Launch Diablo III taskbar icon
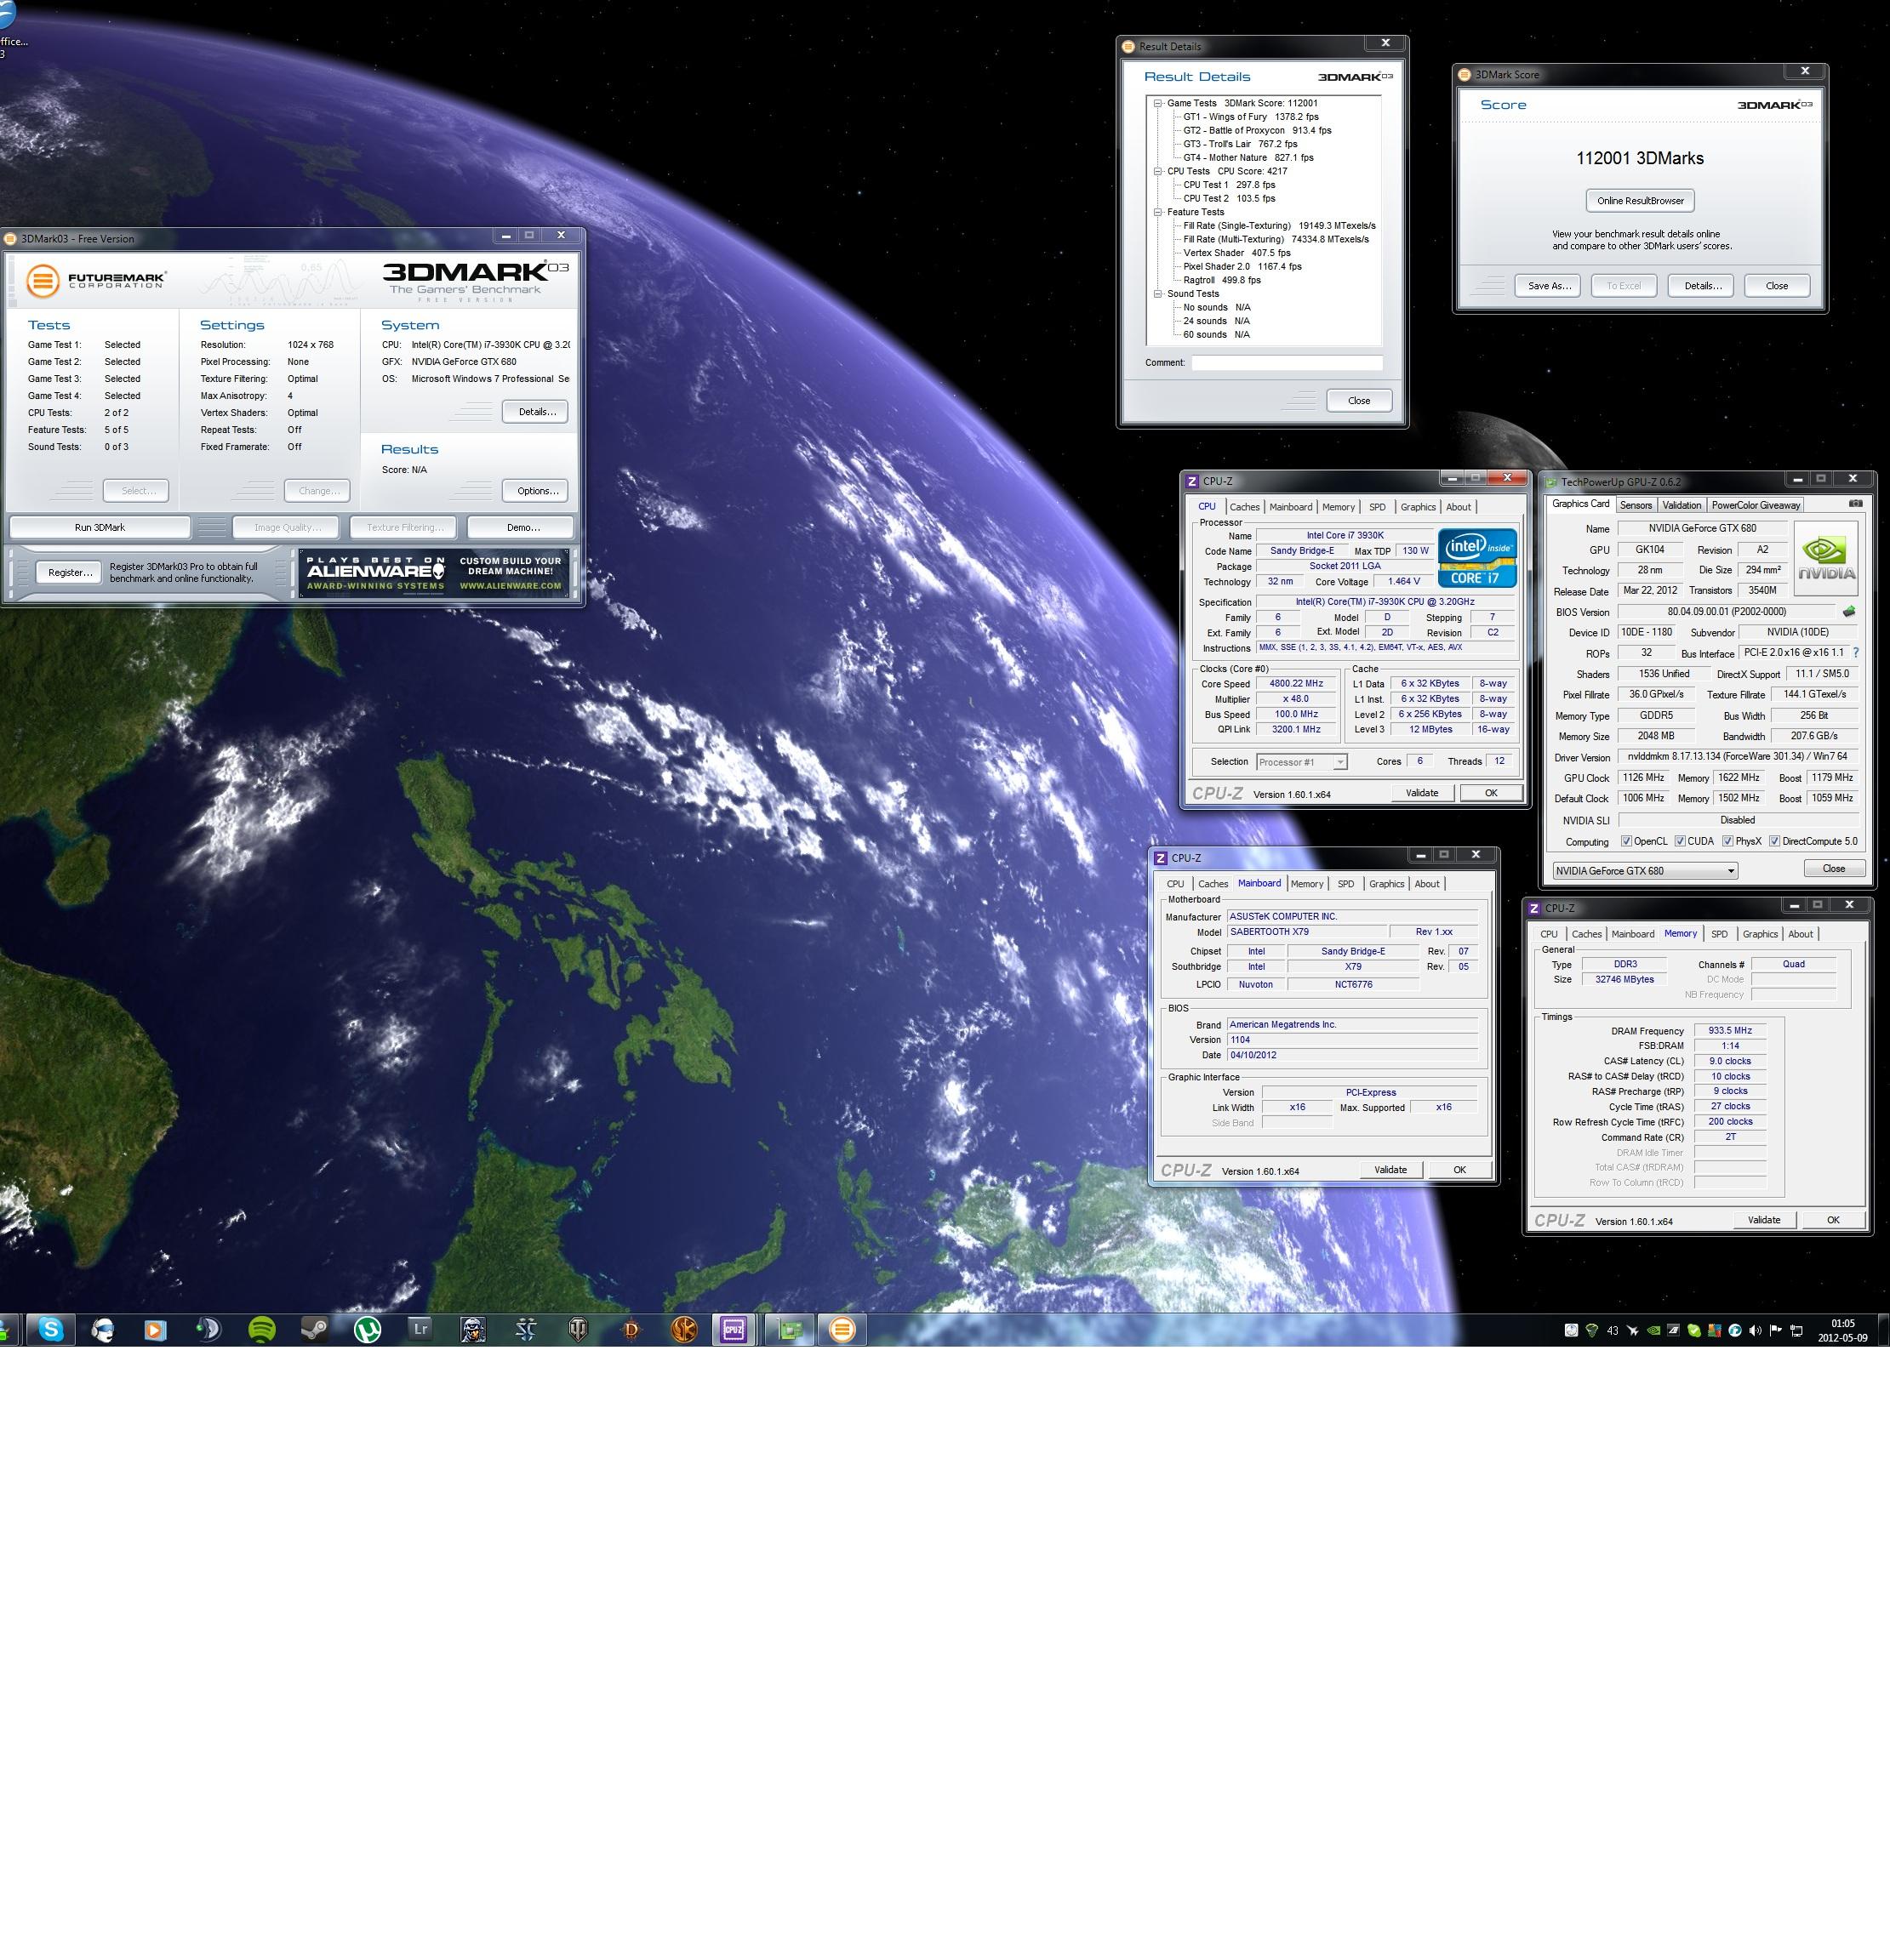 (631, 1329)
